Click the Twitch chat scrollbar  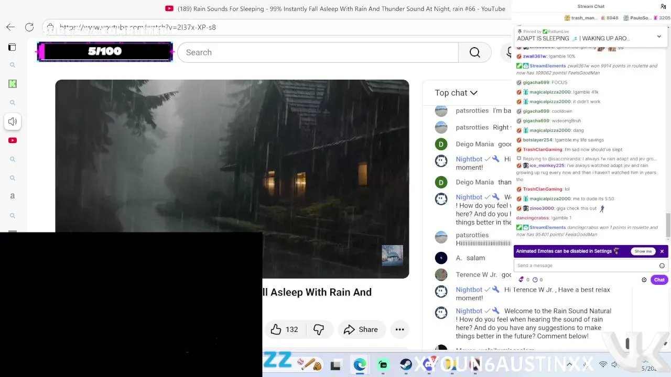(667, 224)
